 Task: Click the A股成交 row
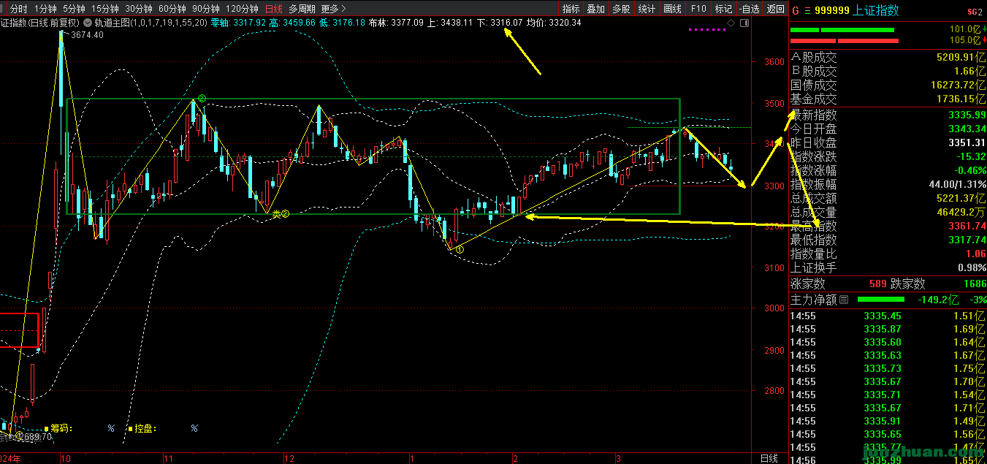[x=888, y=57]
